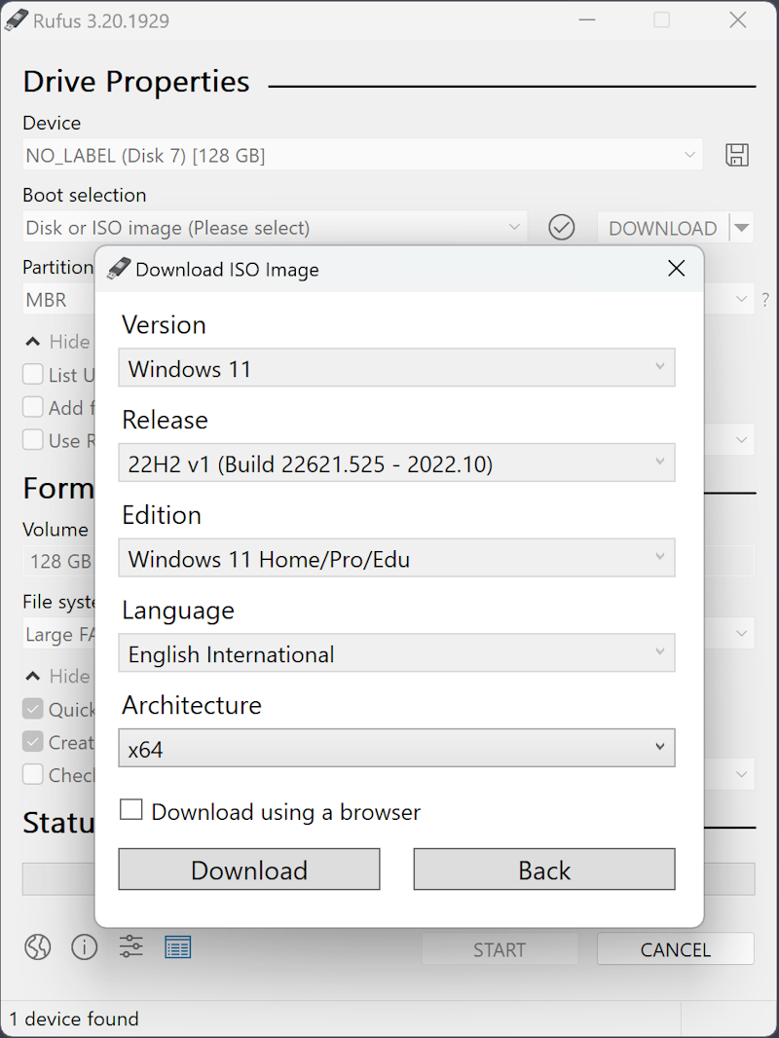Open the settings sliders icon
The width and height of the screenshot is (779, 1038).
(x=131, y=946)
